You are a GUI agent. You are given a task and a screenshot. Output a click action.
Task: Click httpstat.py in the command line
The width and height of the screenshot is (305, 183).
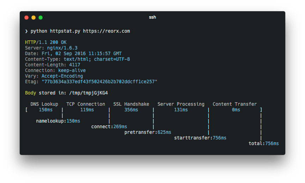point(65,31)
